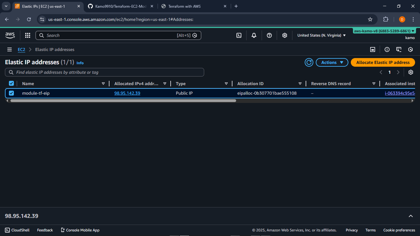Open the Actions dropdown
Image resolution: width=420 pixels, height=236 pixels.
coord(332,62)
